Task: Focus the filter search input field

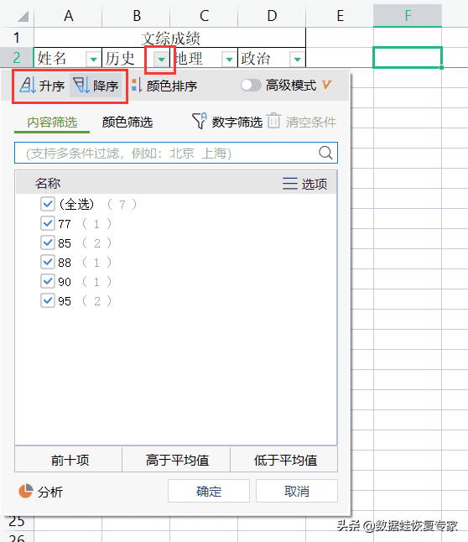Action: pyautogui.click(x=176, y=153)
